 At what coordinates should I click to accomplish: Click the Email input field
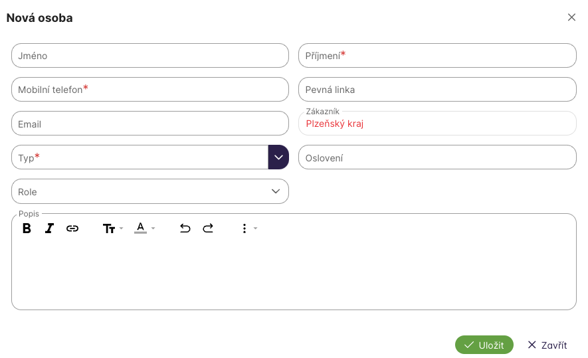(150, 124)
